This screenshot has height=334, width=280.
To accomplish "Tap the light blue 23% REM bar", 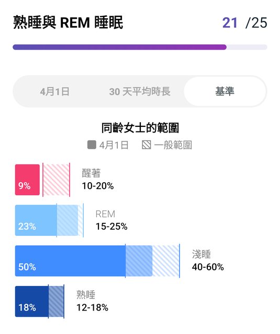I will pyautogui.click(x=36, y=220).
